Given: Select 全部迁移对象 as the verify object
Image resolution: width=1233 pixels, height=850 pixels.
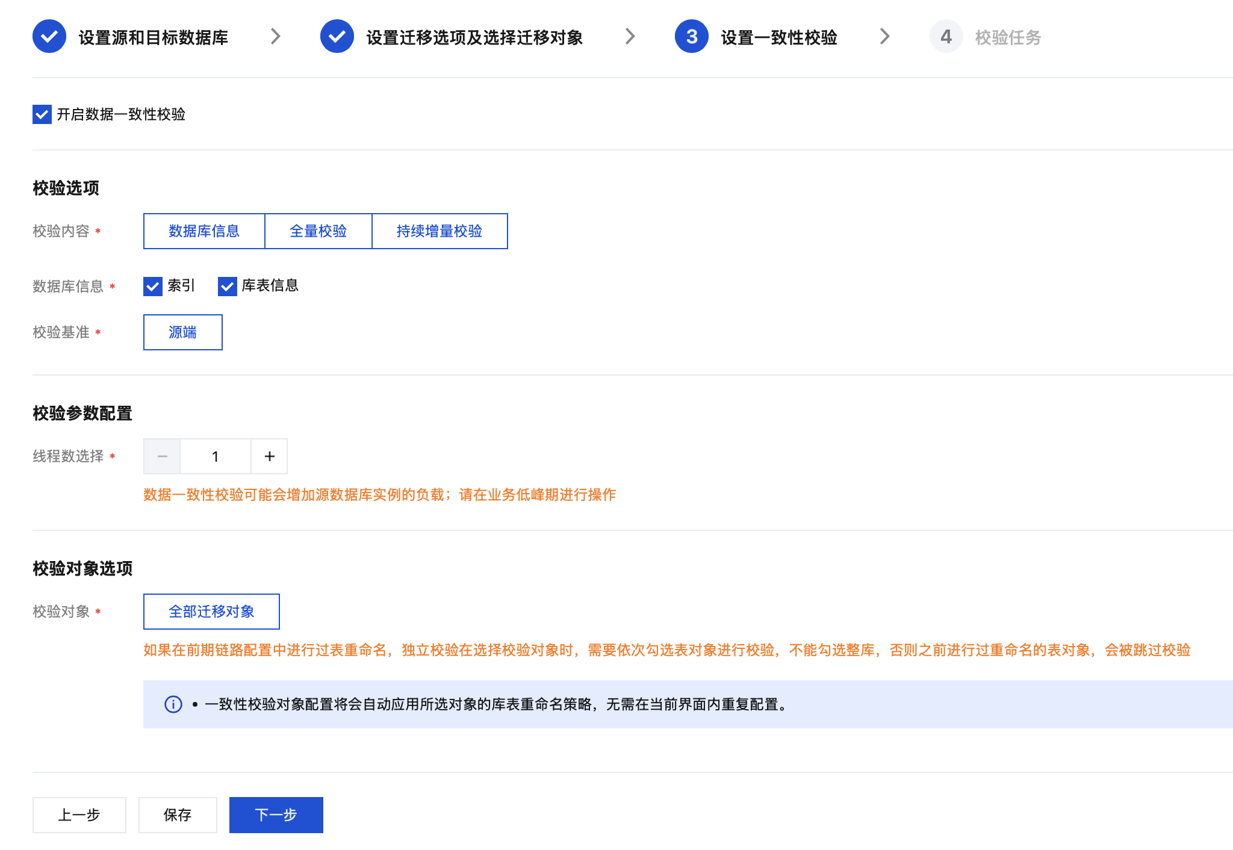Looking at the screenshot, I should 211,612.
